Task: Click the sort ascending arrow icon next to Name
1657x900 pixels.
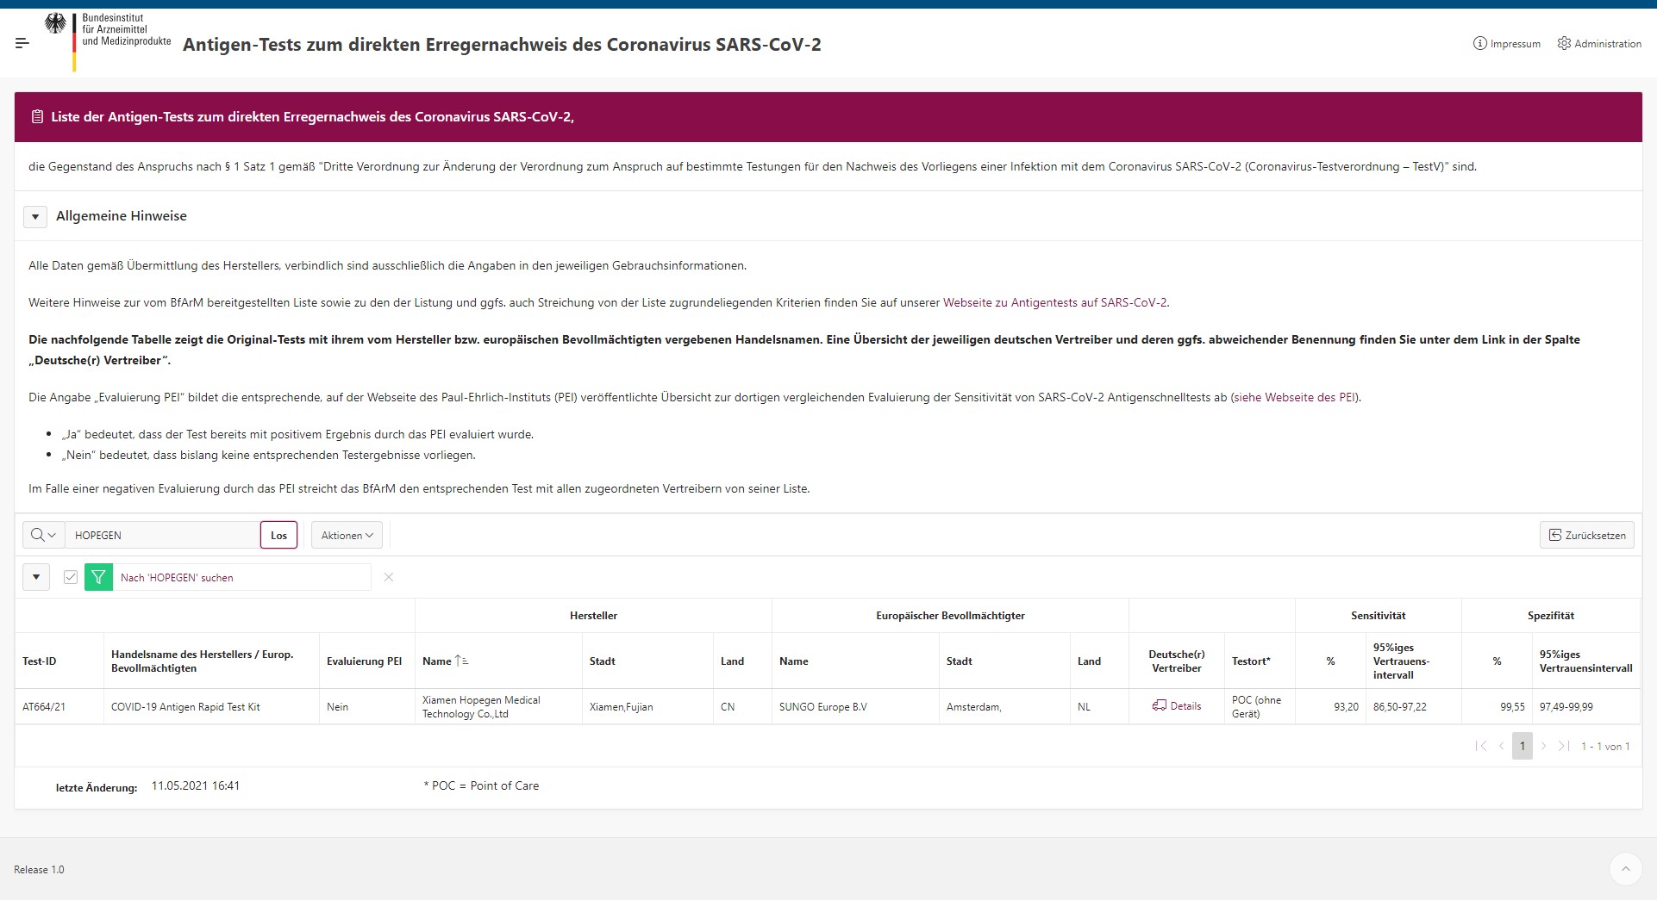Action: pos(462,661)
